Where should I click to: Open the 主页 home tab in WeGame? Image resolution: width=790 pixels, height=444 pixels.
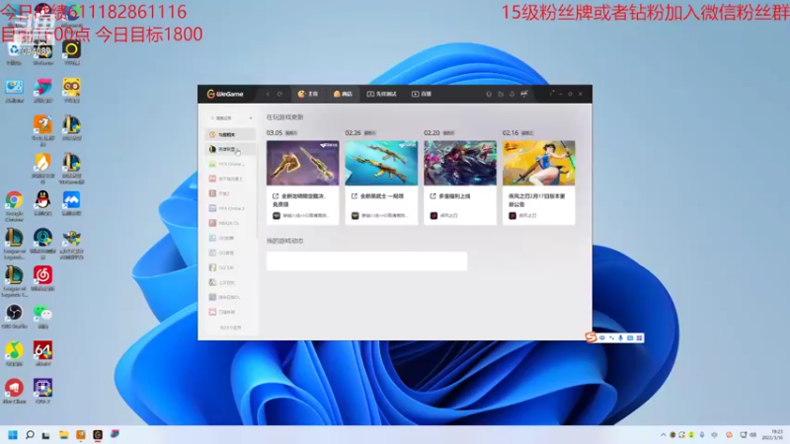point(308,94)
